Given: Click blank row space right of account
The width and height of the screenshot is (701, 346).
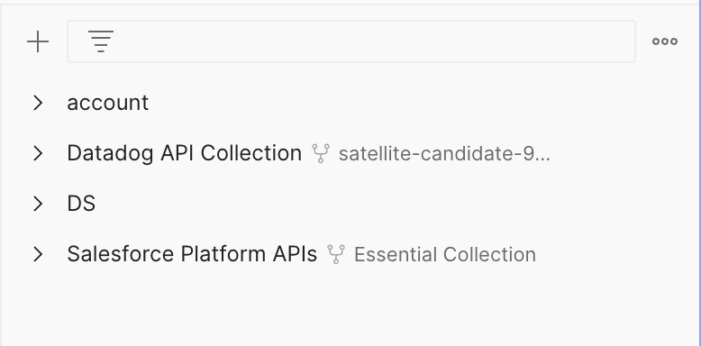Looking at the screenshot, I should (420, 103).
